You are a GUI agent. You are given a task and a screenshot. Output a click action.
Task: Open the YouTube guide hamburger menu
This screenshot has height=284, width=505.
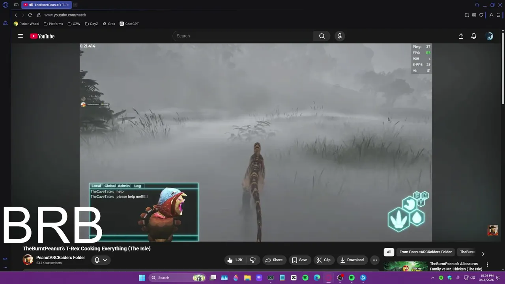(x=21, y=36)
